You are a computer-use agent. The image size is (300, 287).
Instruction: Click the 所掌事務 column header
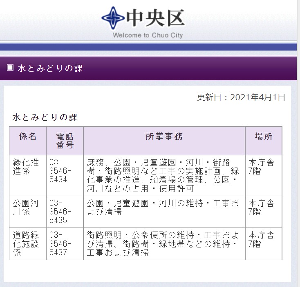point(164,141)
